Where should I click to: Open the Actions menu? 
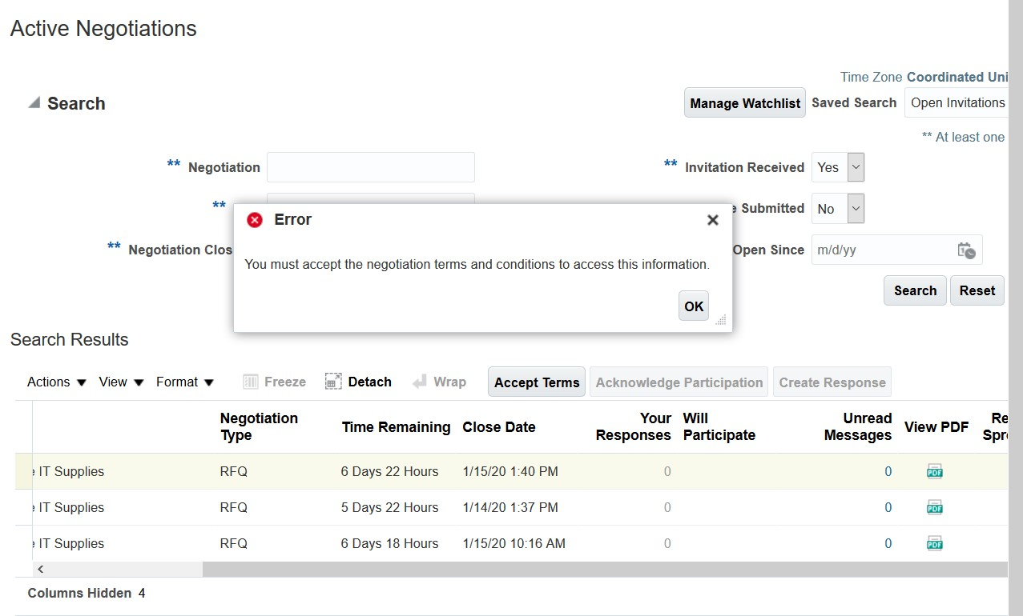(x=56, y=382)
